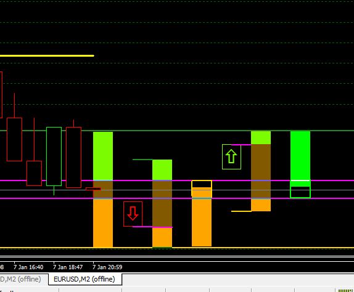Select the red down arrow signal marker
Image resolution: width=354 pixels, height=292 pixels.
(133, 214)
